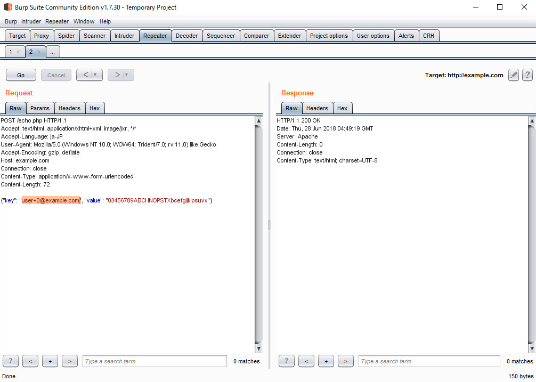Switch to the Spider tab
536x382 pixels.
point(66,36)
